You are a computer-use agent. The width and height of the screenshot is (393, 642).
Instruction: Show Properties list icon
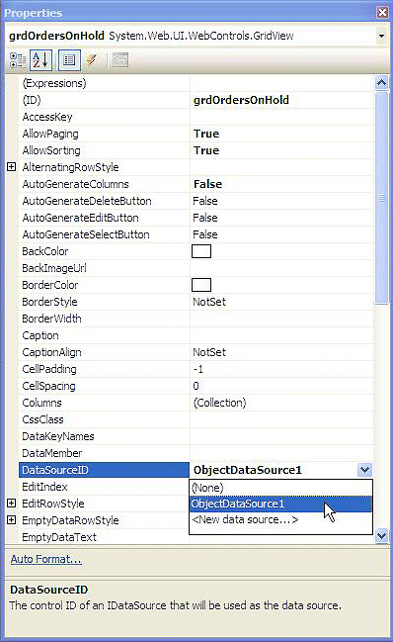tap(69, 60)
